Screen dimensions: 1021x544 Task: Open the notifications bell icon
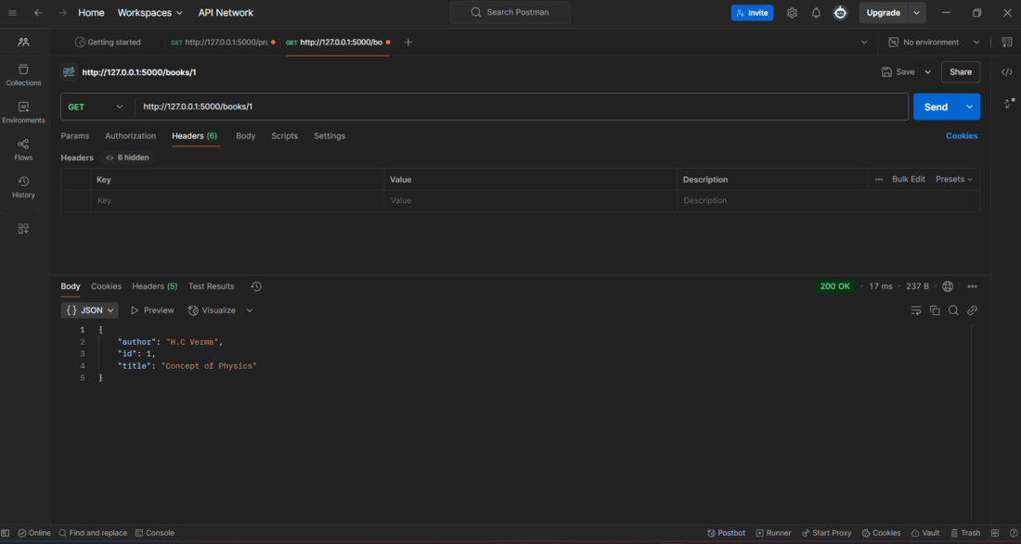816,13
